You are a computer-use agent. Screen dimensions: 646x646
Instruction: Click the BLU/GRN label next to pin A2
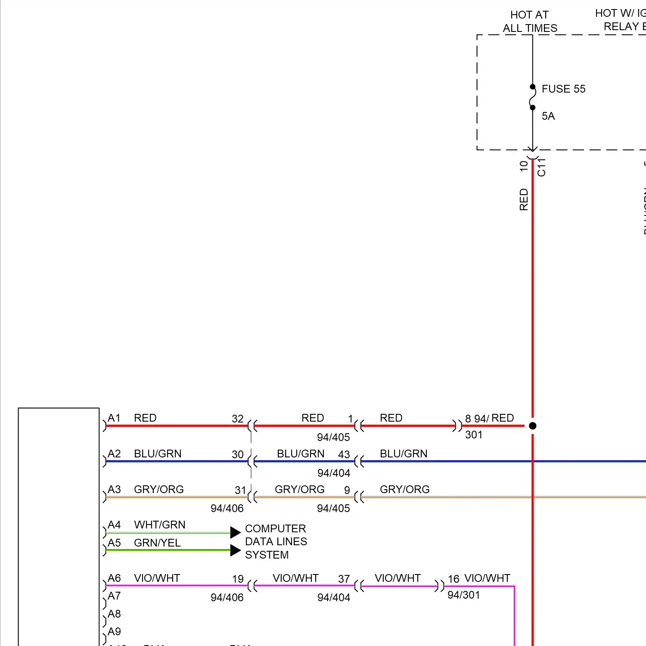point(158,453)
